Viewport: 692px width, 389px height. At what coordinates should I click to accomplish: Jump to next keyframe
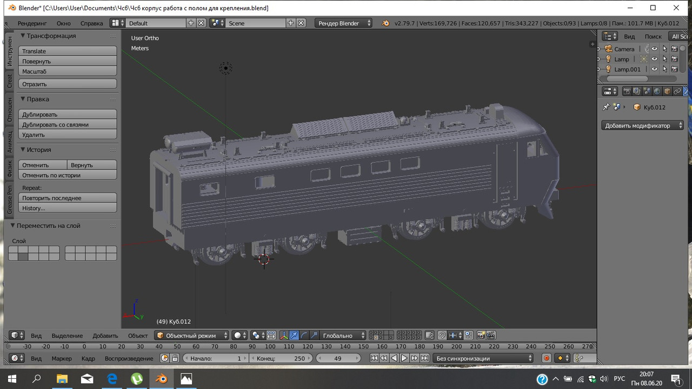[x=415, y=358]
